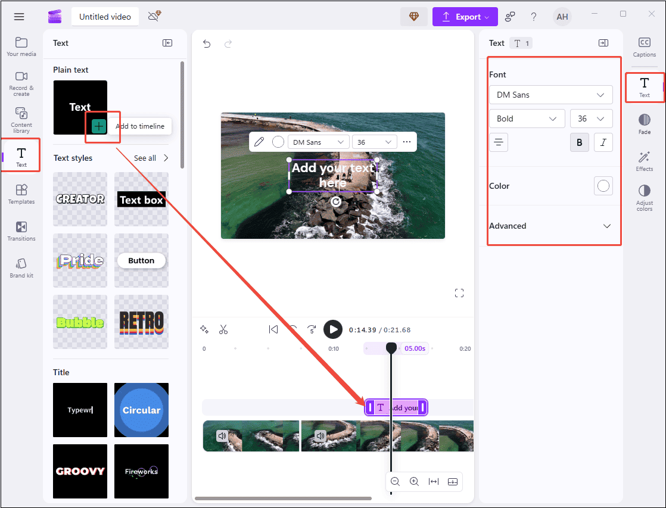
Task: Open the Export dropdown
Action: [465, 17]
